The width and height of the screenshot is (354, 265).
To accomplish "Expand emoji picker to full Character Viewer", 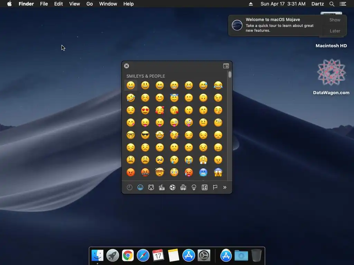I will click(226, 66).
